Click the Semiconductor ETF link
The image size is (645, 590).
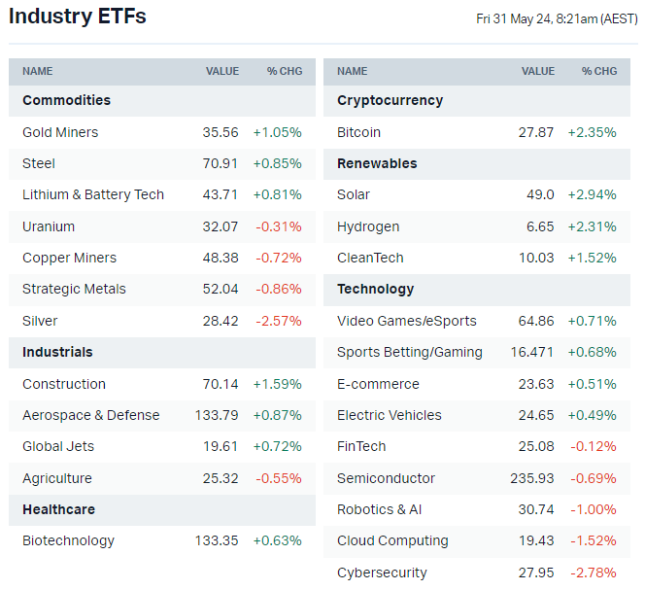click(x=386, y=478)
